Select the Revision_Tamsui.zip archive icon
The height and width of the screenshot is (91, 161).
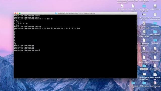(133, 6)
